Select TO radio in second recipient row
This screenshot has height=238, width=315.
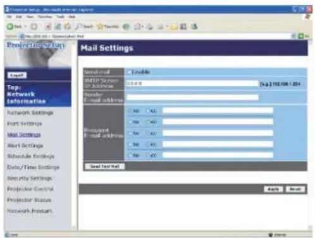130,122
